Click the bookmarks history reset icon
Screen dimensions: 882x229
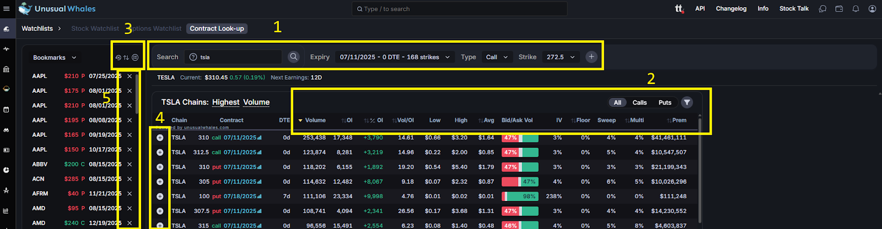pyautogui.click(x=118, y=57)
